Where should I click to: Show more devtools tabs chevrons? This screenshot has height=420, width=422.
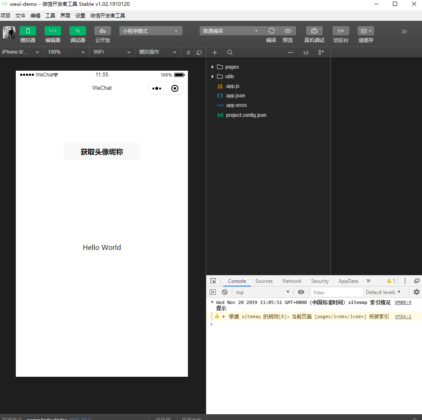(x=368, y=281)
